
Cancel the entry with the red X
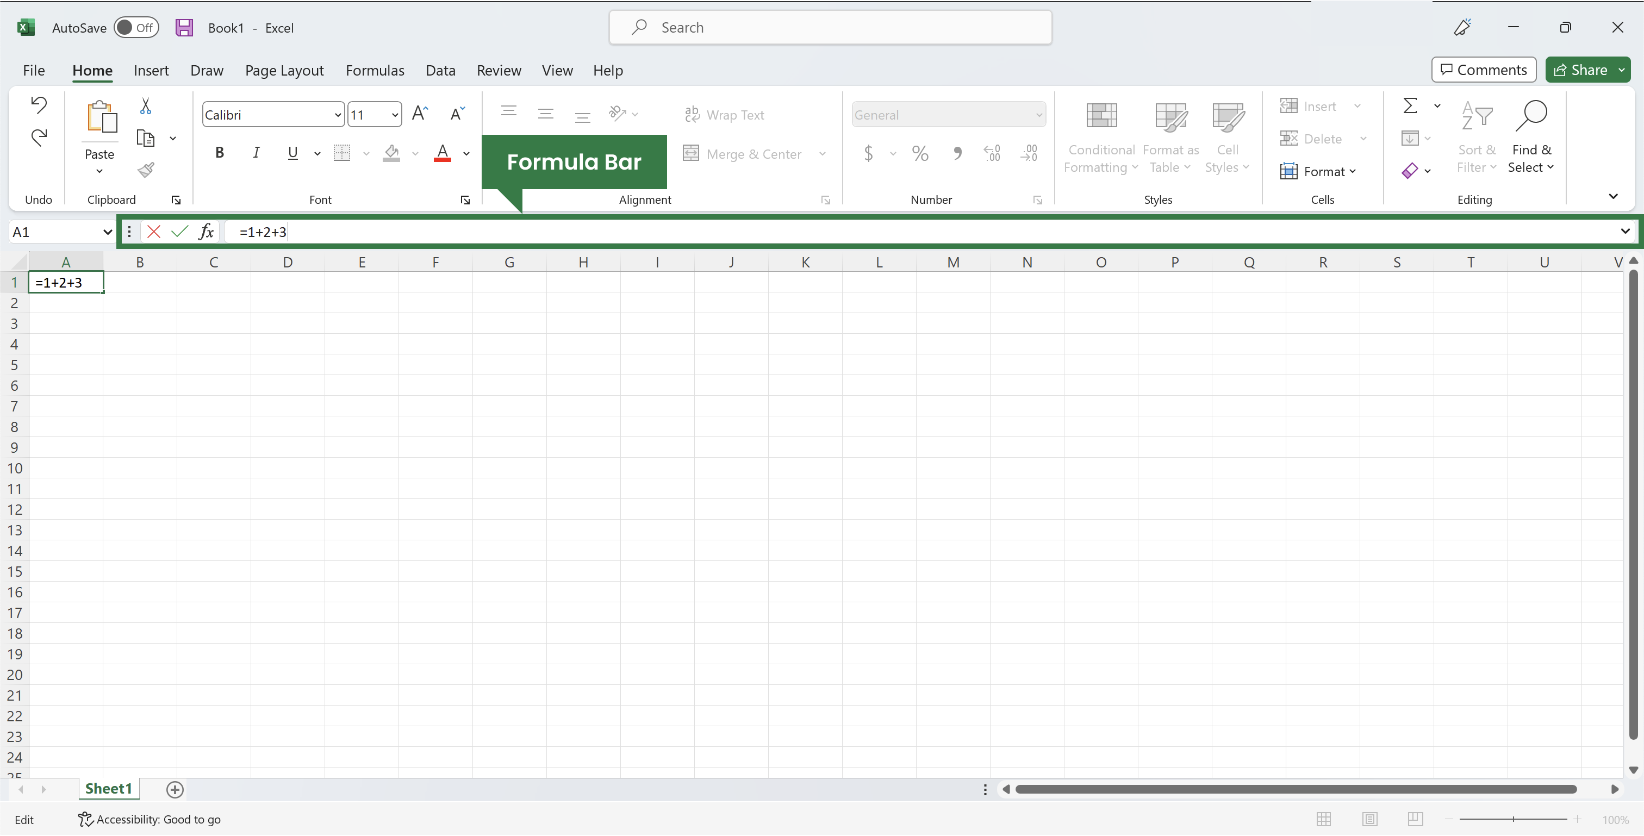click(x=154, y=232)
